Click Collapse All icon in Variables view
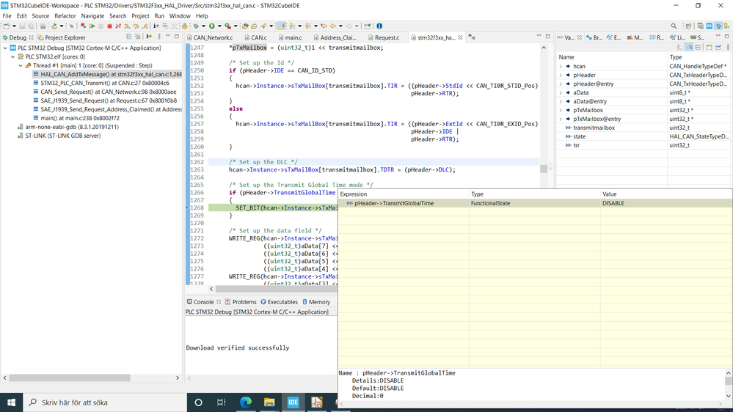 pyautogui.click(x=698, y=47)
